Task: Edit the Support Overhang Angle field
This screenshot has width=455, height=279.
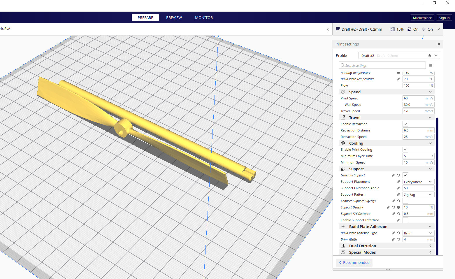Action: [x=419, y=188]
